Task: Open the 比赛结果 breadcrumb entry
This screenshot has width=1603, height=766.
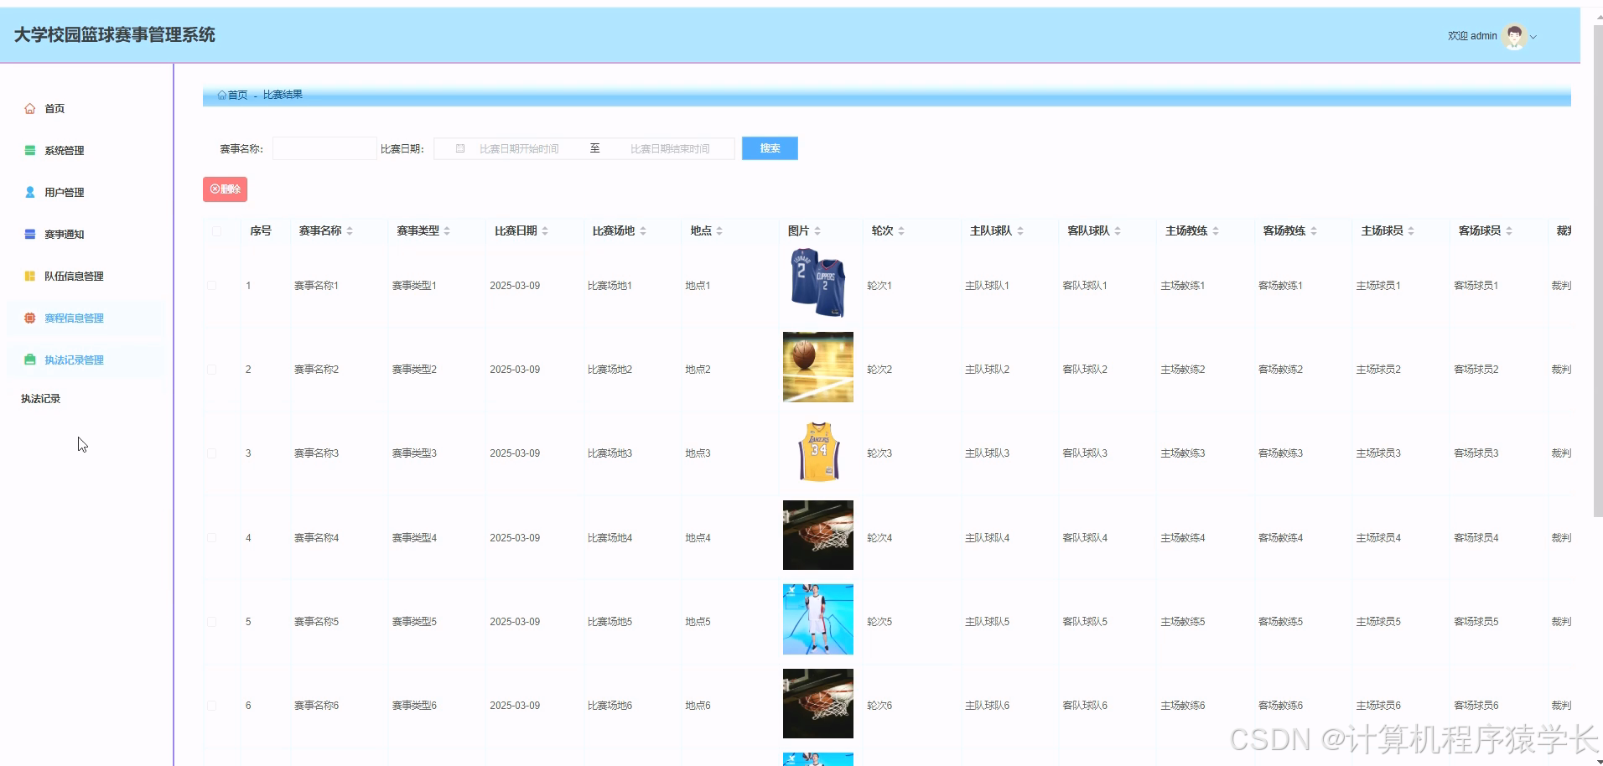Action: (280, 94)
